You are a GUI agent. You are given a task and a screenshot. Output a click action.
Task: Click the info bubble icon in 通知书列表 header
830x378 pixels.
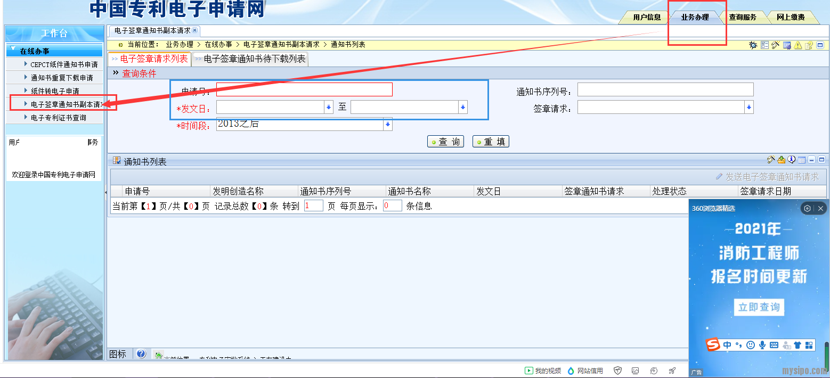[792, 160]
